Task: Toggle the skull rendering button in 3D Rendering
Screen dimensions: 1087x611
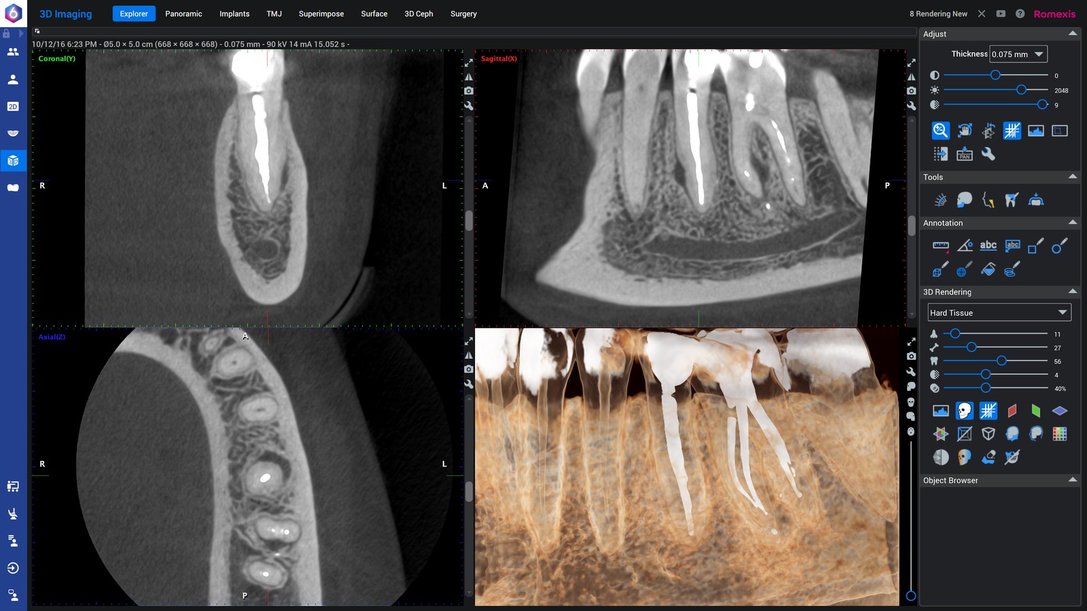Action: pos(964,411)
